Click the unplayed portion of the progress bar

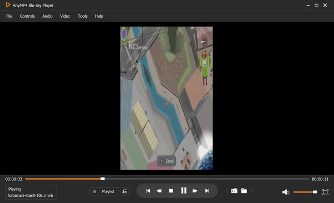tap(207, 179)
